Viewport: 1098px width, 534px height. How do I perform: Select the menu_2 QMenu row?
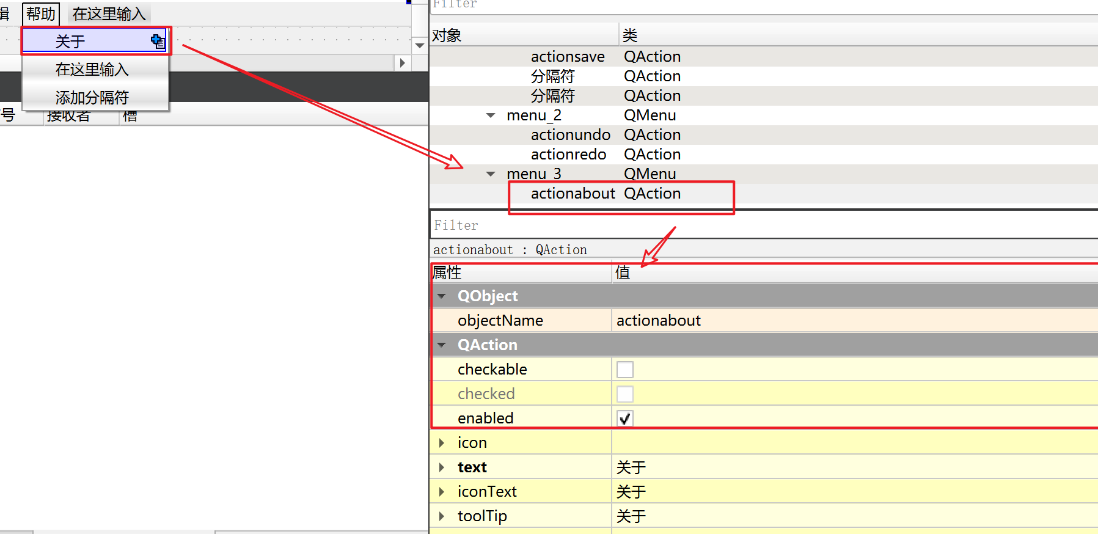(x=764, y=115)
